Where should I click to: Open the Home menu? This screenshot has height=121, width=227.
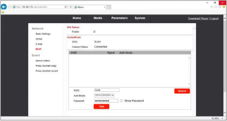coord(77,18)
